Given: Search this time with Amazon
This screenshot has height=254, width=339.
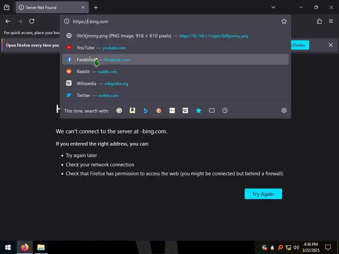Looking at the screenshot, I should pyautogui.click(x=132, y=110).
